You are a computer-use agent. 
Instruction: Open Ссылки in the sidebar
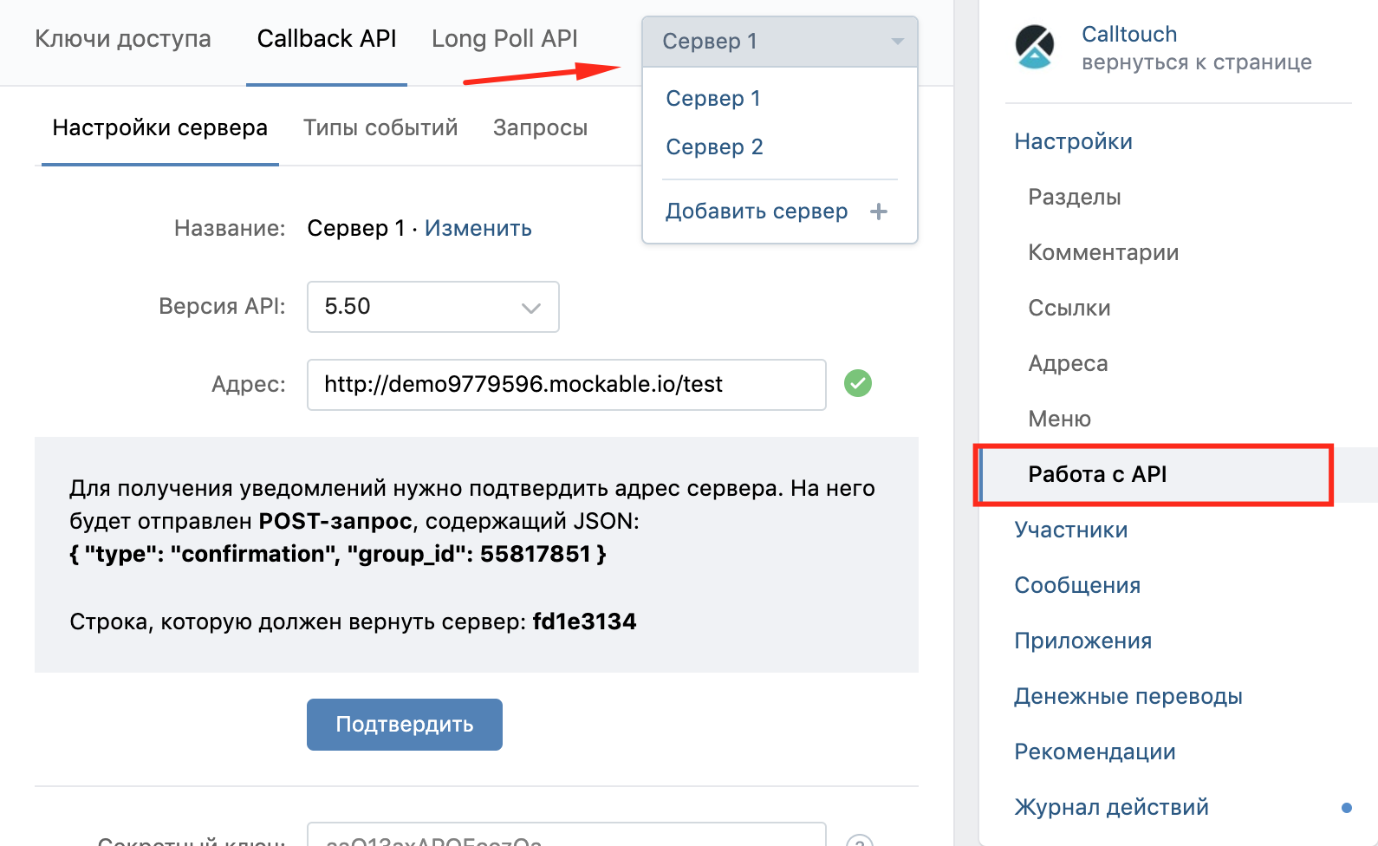point(1069,309)
